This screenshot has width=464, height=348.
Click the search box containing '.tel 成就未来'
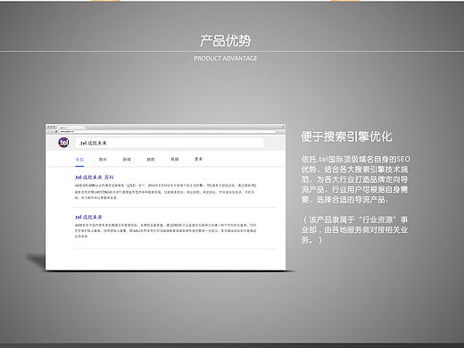[x=170, y=143]
